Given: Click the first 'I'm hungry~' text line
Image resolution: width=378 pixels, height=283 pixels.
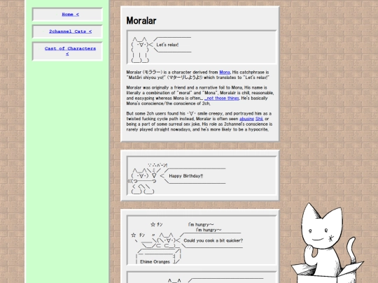Looking at the screenshot, I should 201,224.
